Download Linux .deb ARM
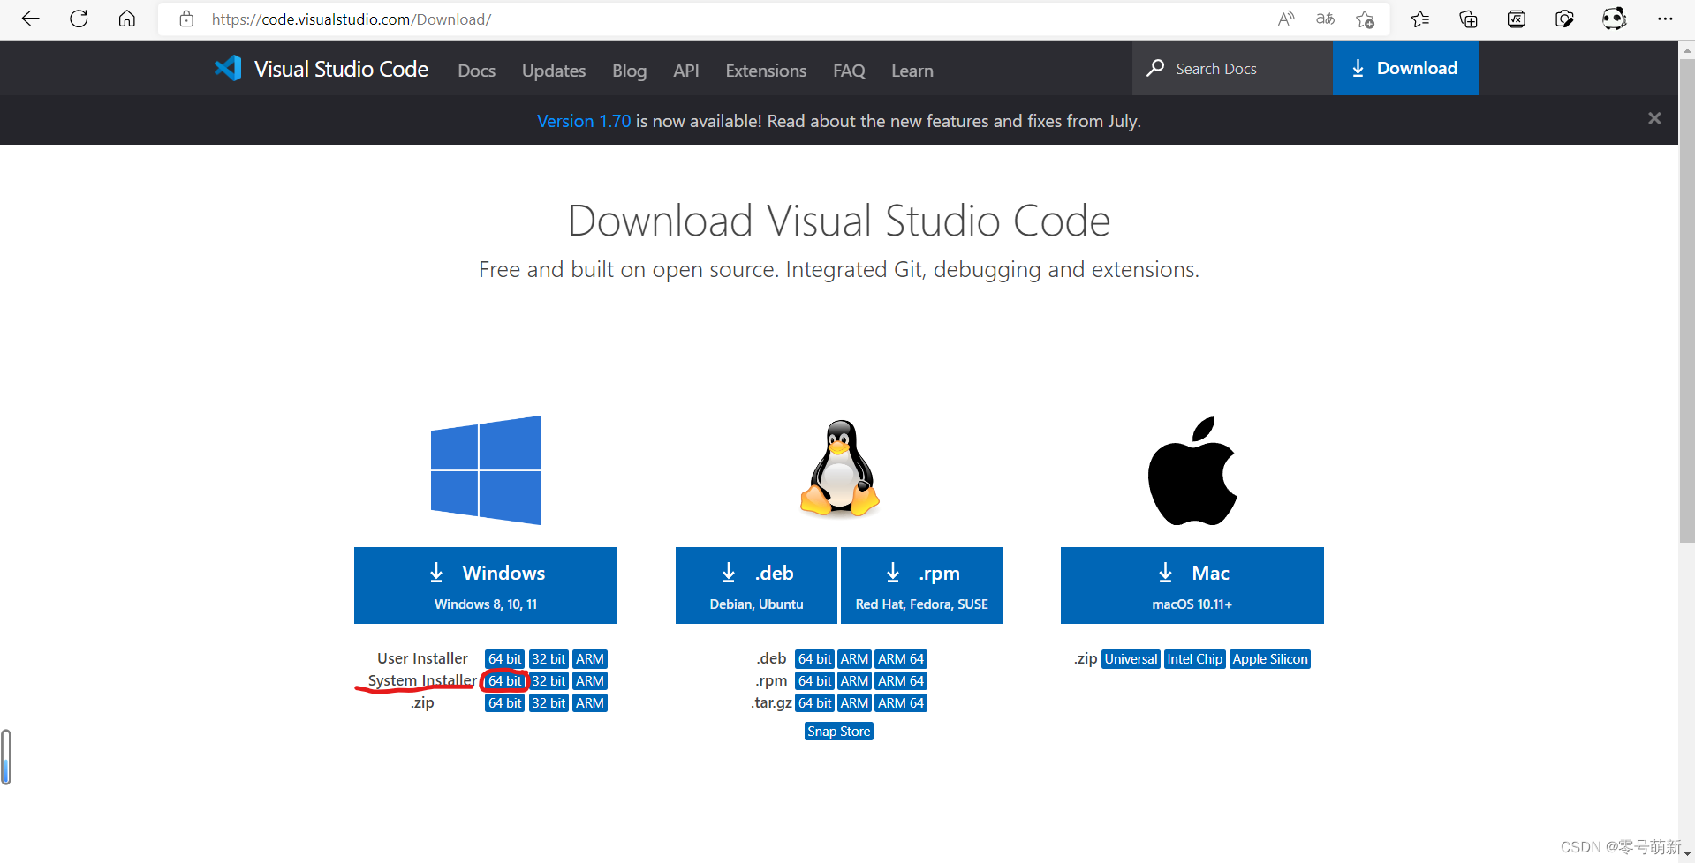 pyautogui.click(x=854, y=659)
